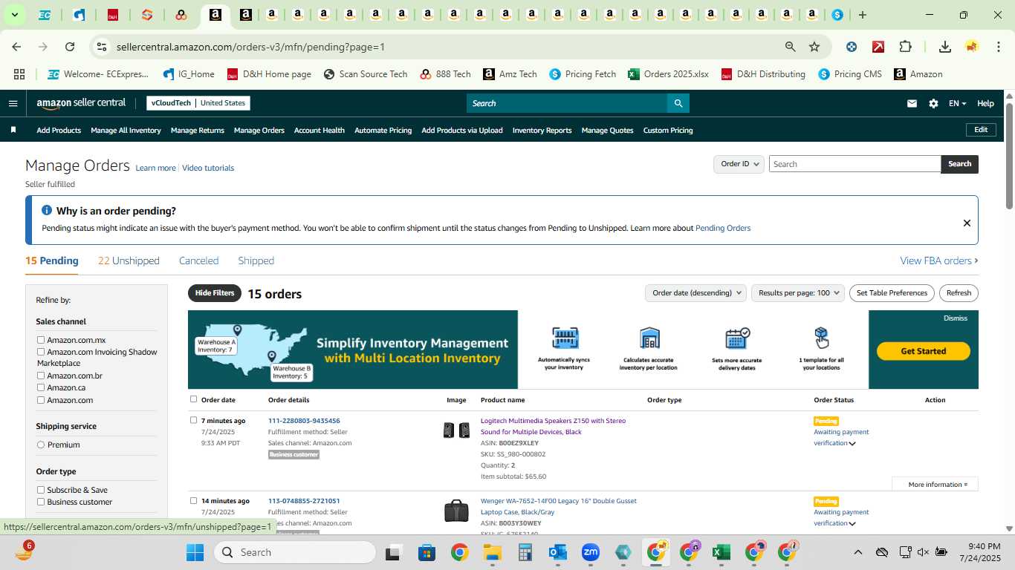Image resolution: width=1015 pixels, height=570 pixels.
Task: Click the magnifier search button in header
Action: point(678,103)
